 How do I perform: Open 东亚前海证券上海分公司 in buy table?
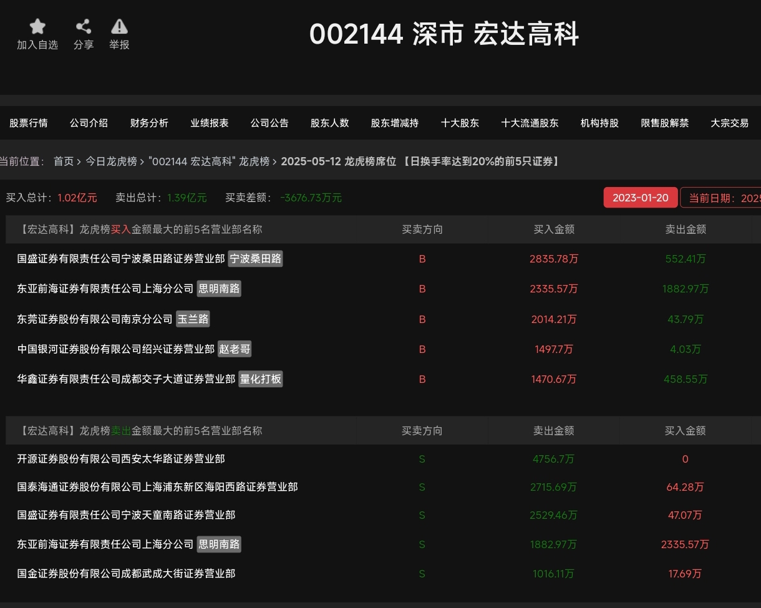105,289
